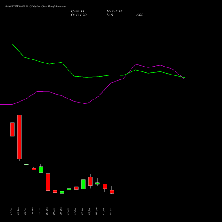Select the red candle for 05 Jan
This screenshot has width=222, height=222.
tap(91, 181)
